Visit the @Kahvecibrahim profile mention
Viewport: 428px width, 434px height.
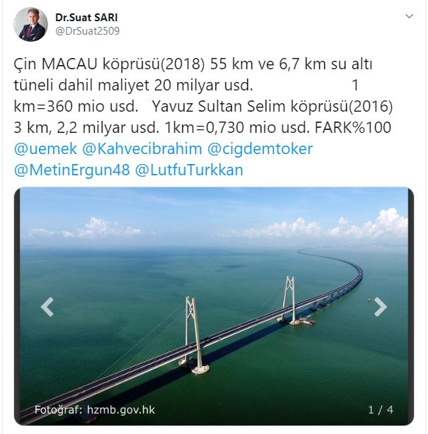click(x=142, y=148)
